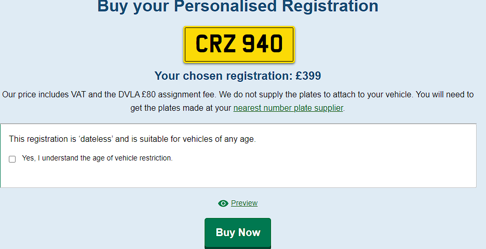Click the 'get the plates made at your' text
The width and height of the screenshot is (486, 249).
coord(180,108)
